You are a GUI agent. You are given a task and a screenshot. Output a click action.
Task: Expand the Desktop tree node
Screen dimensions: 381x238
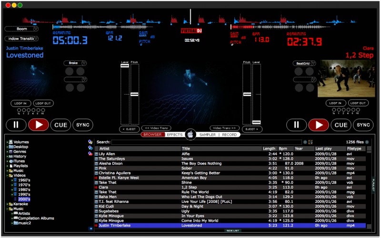(7, 147)
